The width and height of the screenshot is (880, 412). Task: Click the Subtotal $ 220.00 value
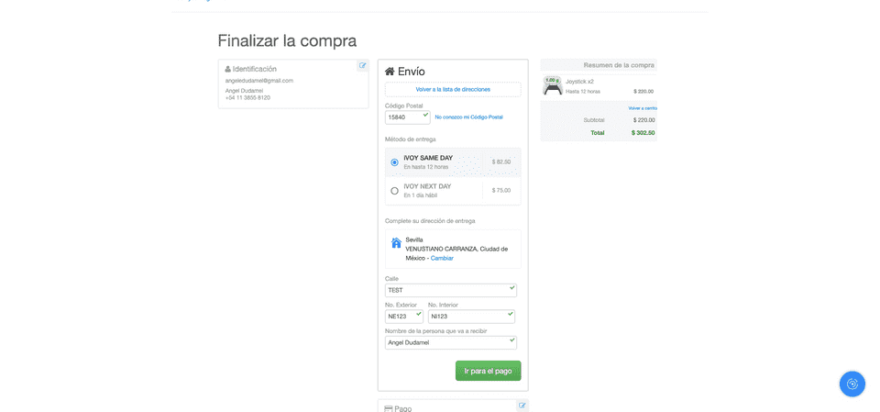[x=643, y=119]
